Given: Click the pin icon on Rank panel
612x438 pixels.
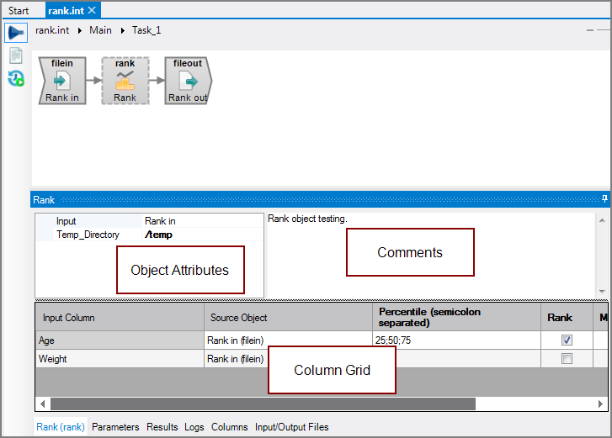Looking at the screenshot, I should click(604, 199).
